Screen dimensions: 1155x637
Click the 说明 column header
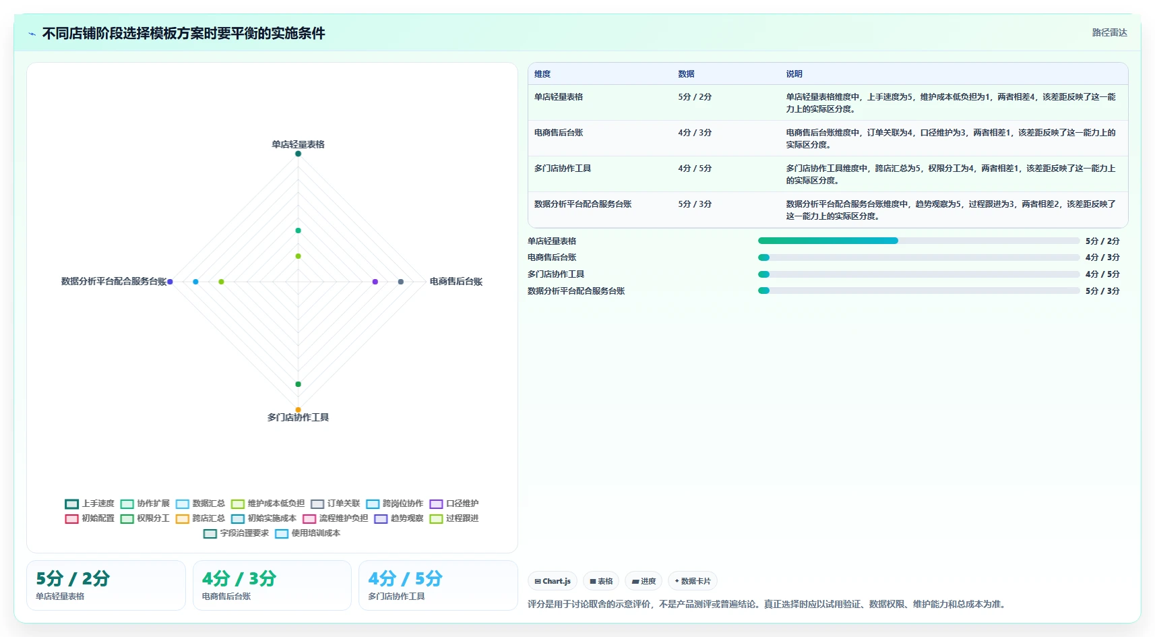(794, 74)
